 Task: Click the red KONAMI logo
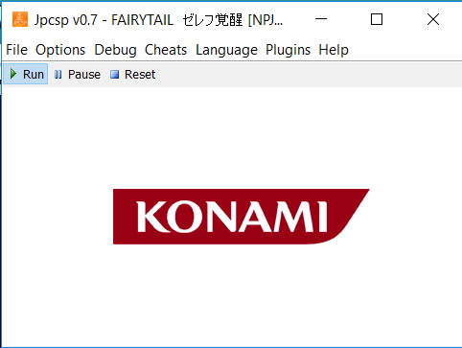pyautogui.click(x=242, y=217)
